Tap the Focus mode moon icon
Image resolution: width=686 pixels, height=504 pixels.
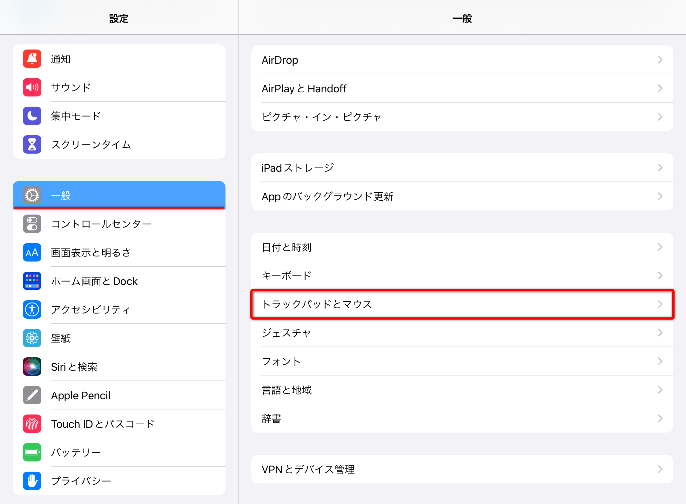click(x=32, y=116)
